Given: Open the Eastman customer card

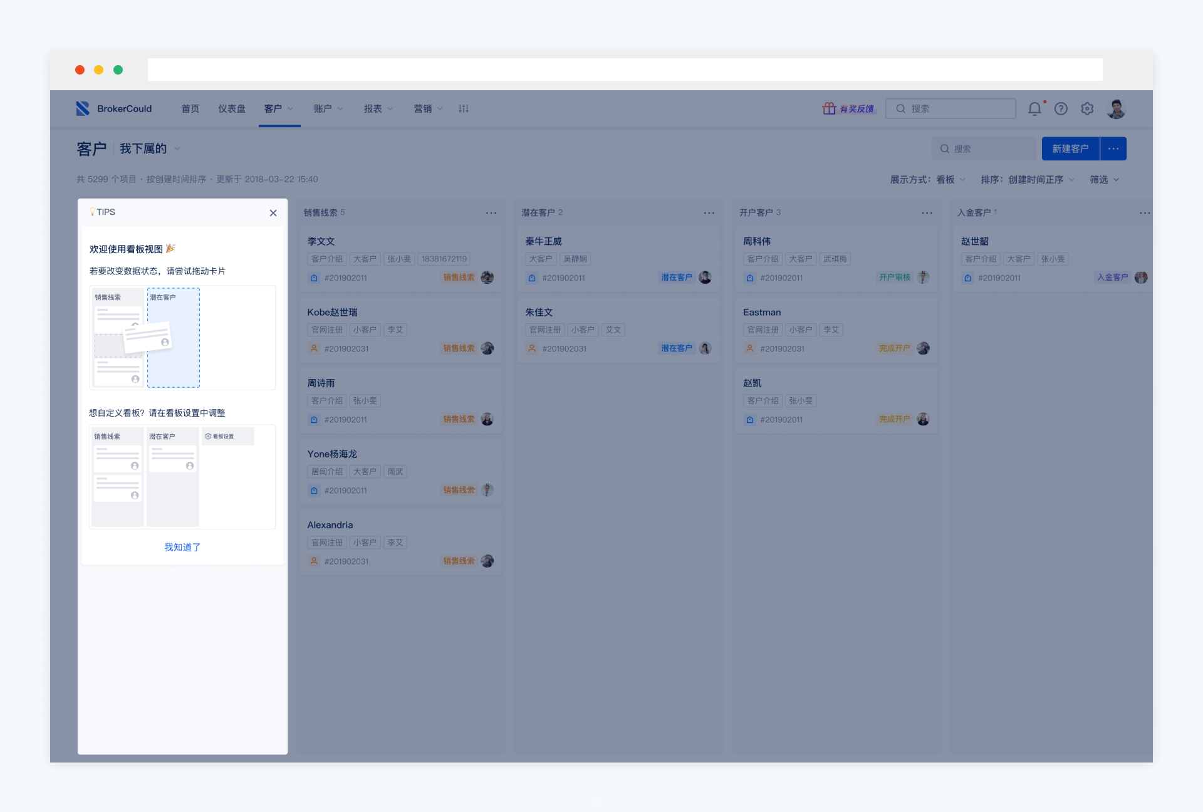Looking at the screenshot, I should click(836, 330).
